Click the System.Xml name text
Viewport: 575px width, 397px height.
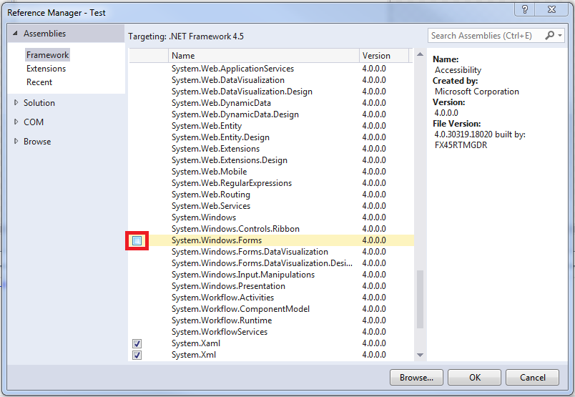tap(194, 355)
